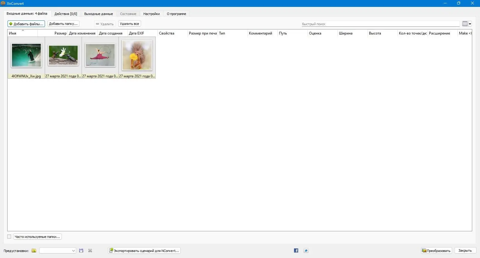This screenshot has width=480, height=258.
Task: Select the Входные данные: 4 файла tab
Action: click(27, 13)
